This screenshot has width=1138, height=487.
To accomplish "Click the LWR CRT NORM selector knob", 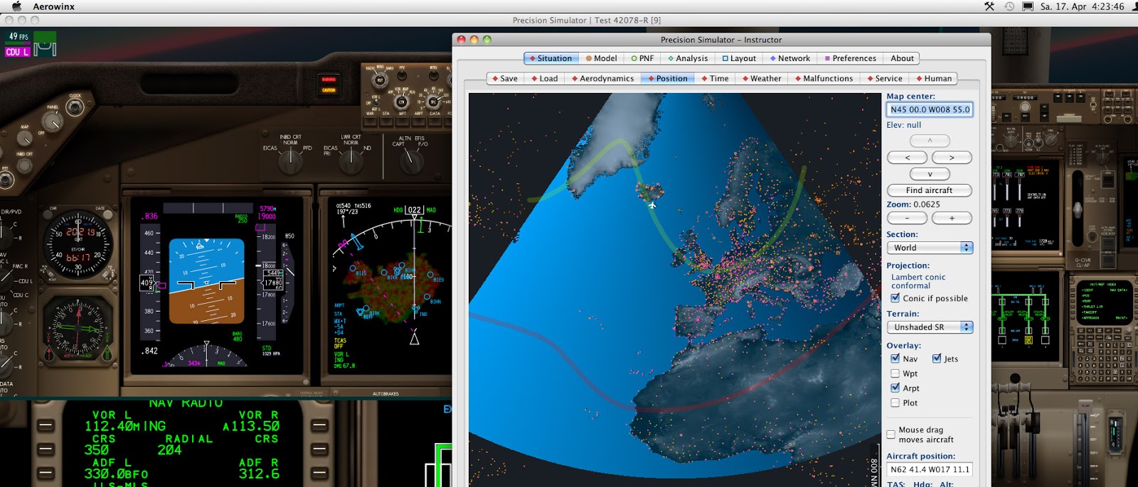I will click(351, 163).
